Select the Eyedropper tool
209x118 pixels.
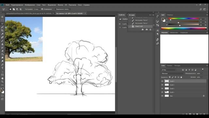2,34
